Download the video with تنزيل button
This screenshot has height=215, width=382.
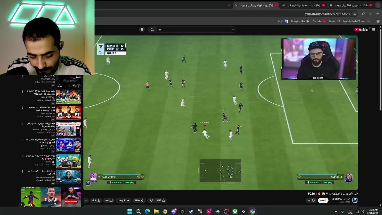[96, 200]
